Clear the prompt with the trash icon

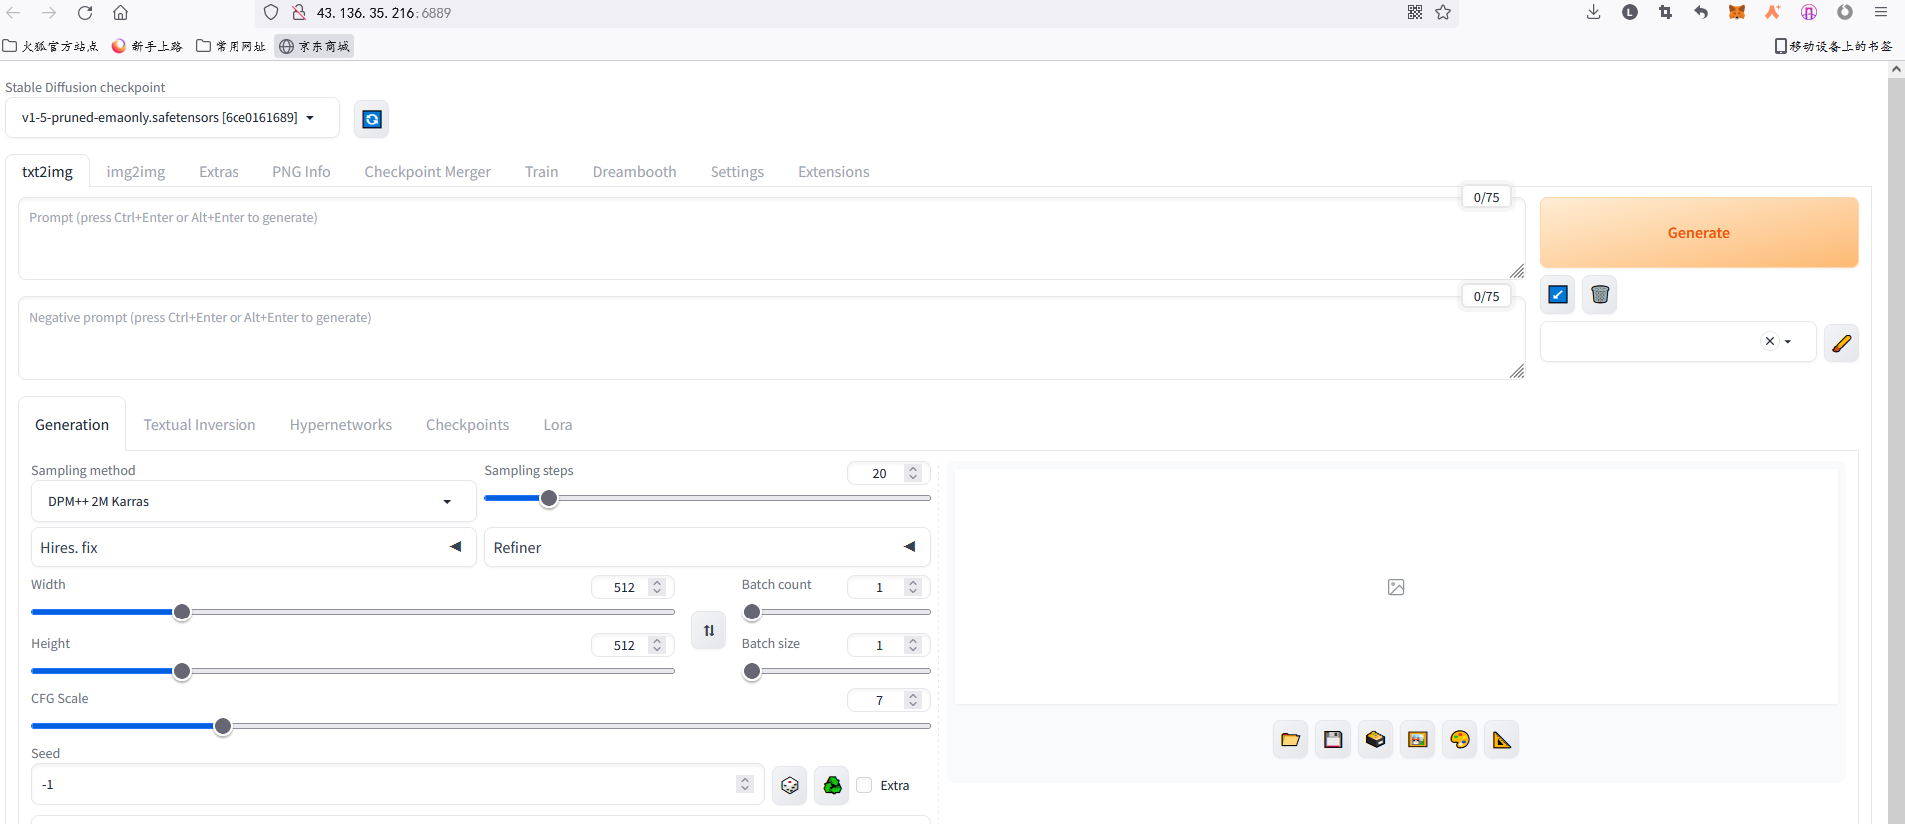1600,294
